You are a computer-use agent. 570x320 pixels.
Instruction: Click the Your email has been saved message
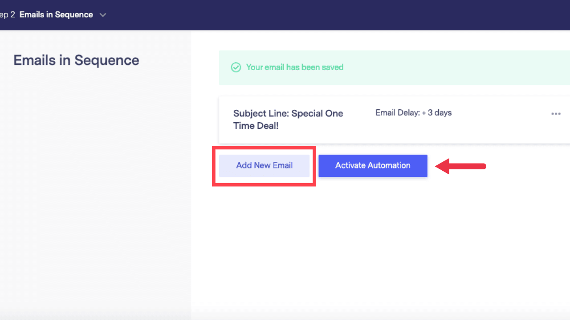tap(295, 68)
